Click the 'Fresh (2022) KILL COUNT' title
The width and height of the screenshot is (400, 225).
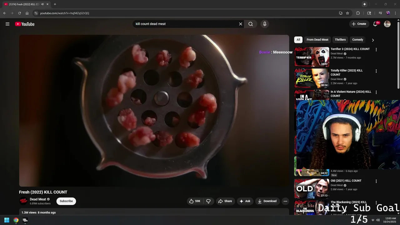click(43, 192)
